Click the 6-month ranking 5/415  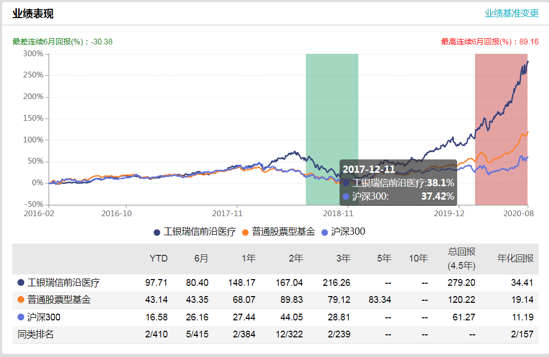click(x=197, y=334)
